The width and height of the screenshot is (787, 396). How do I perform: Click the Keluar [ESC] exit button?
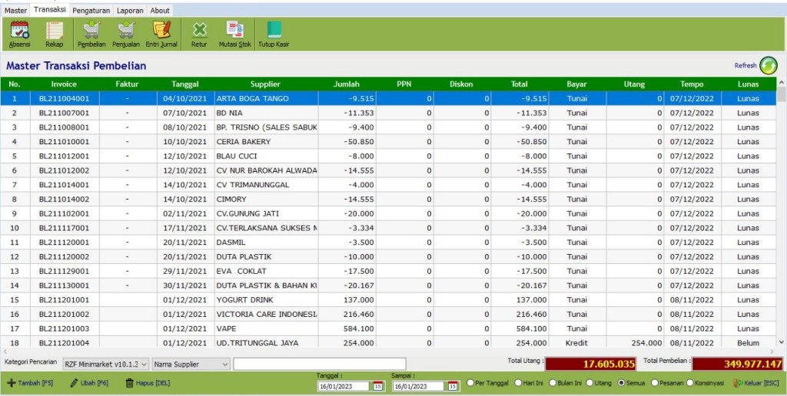[756, 383]
